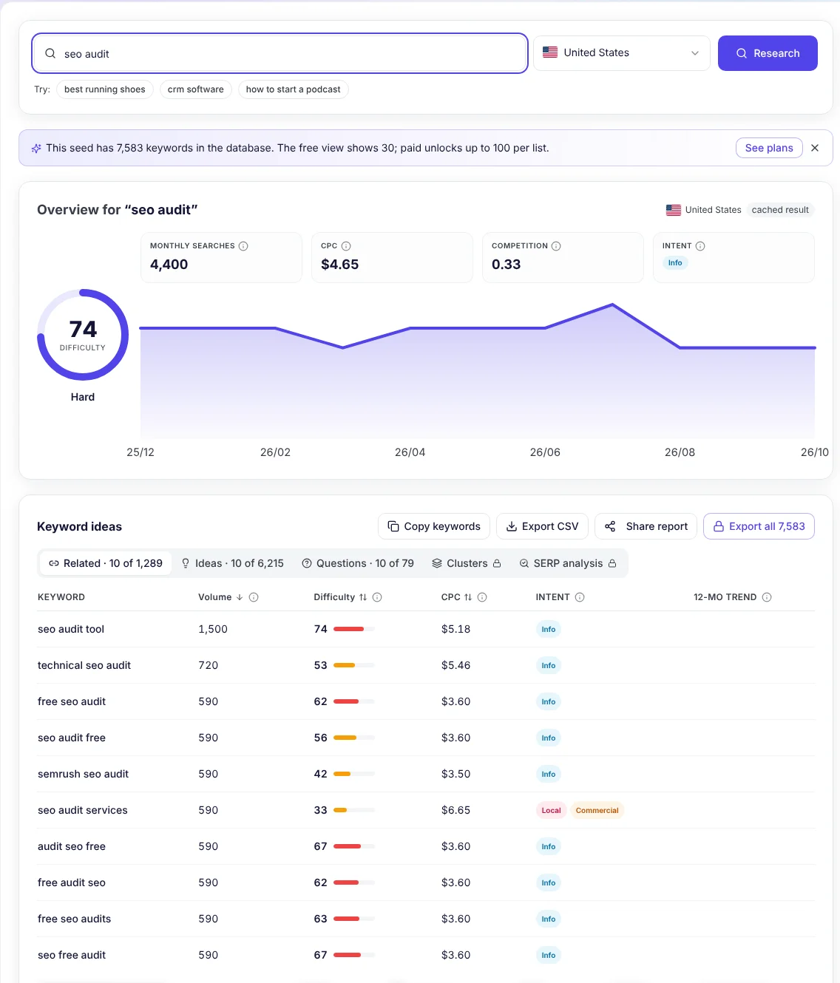Click Export all 7,583 button
The height and width of the screenshot is (983, 840).
coord(759,526)
